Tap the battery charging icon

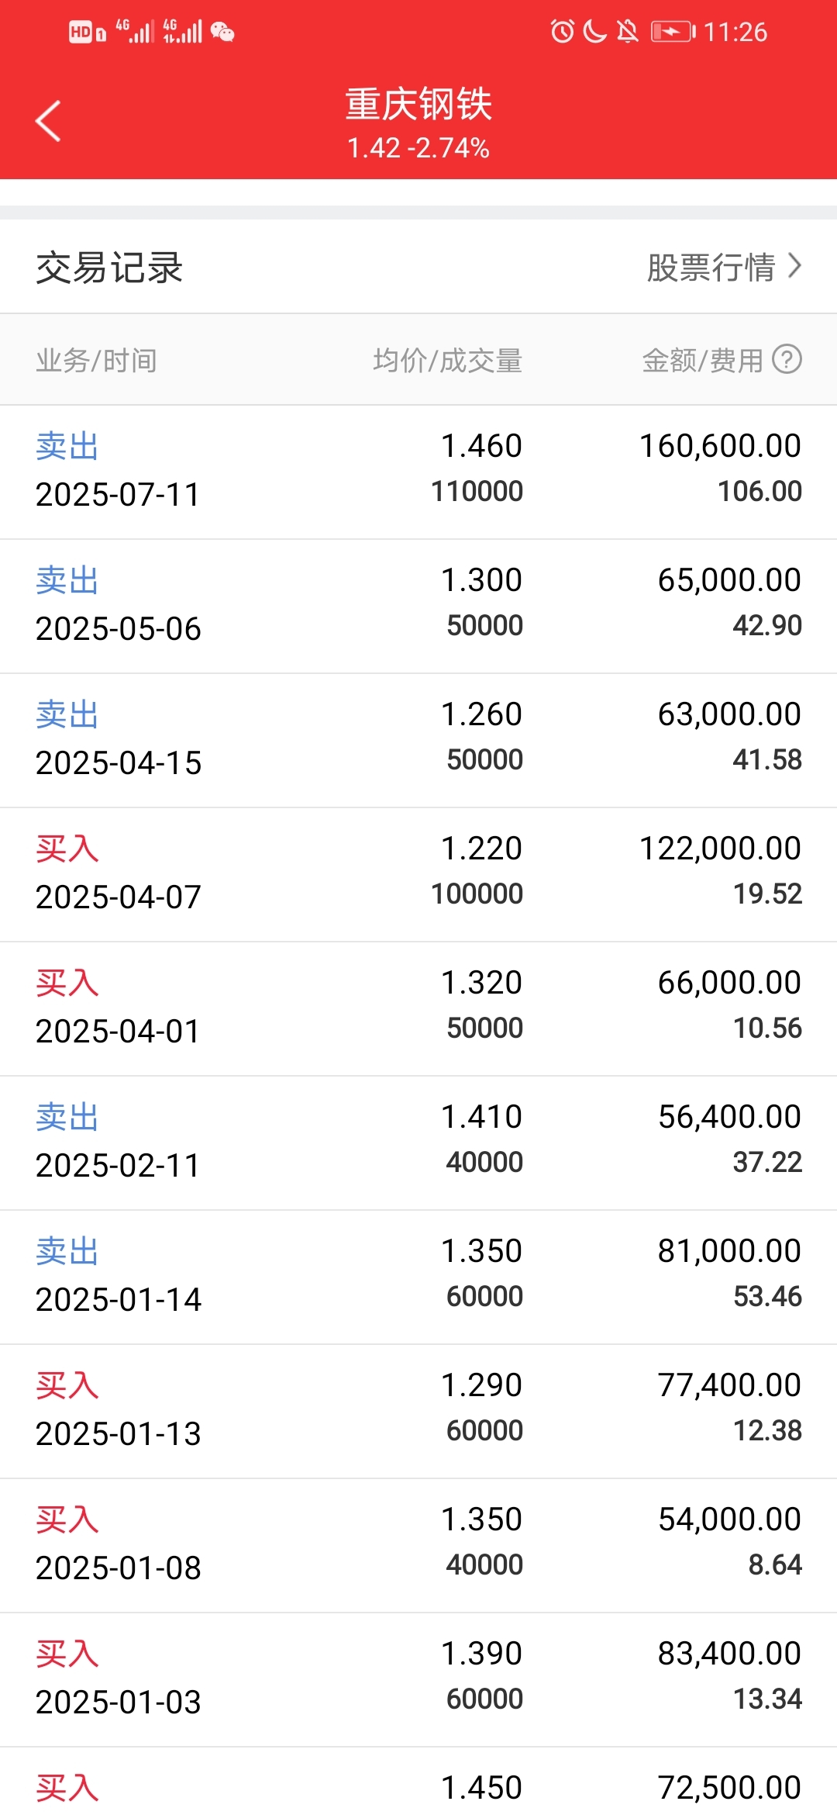click(673, 32)
